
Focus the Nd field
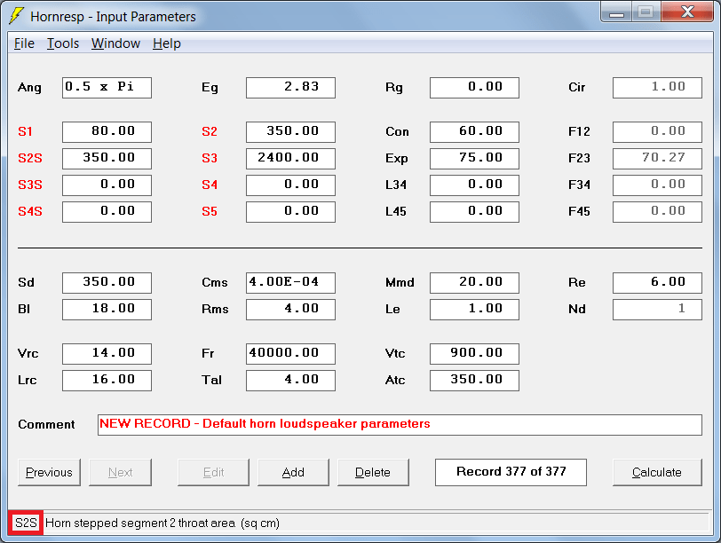pos(658,310)
